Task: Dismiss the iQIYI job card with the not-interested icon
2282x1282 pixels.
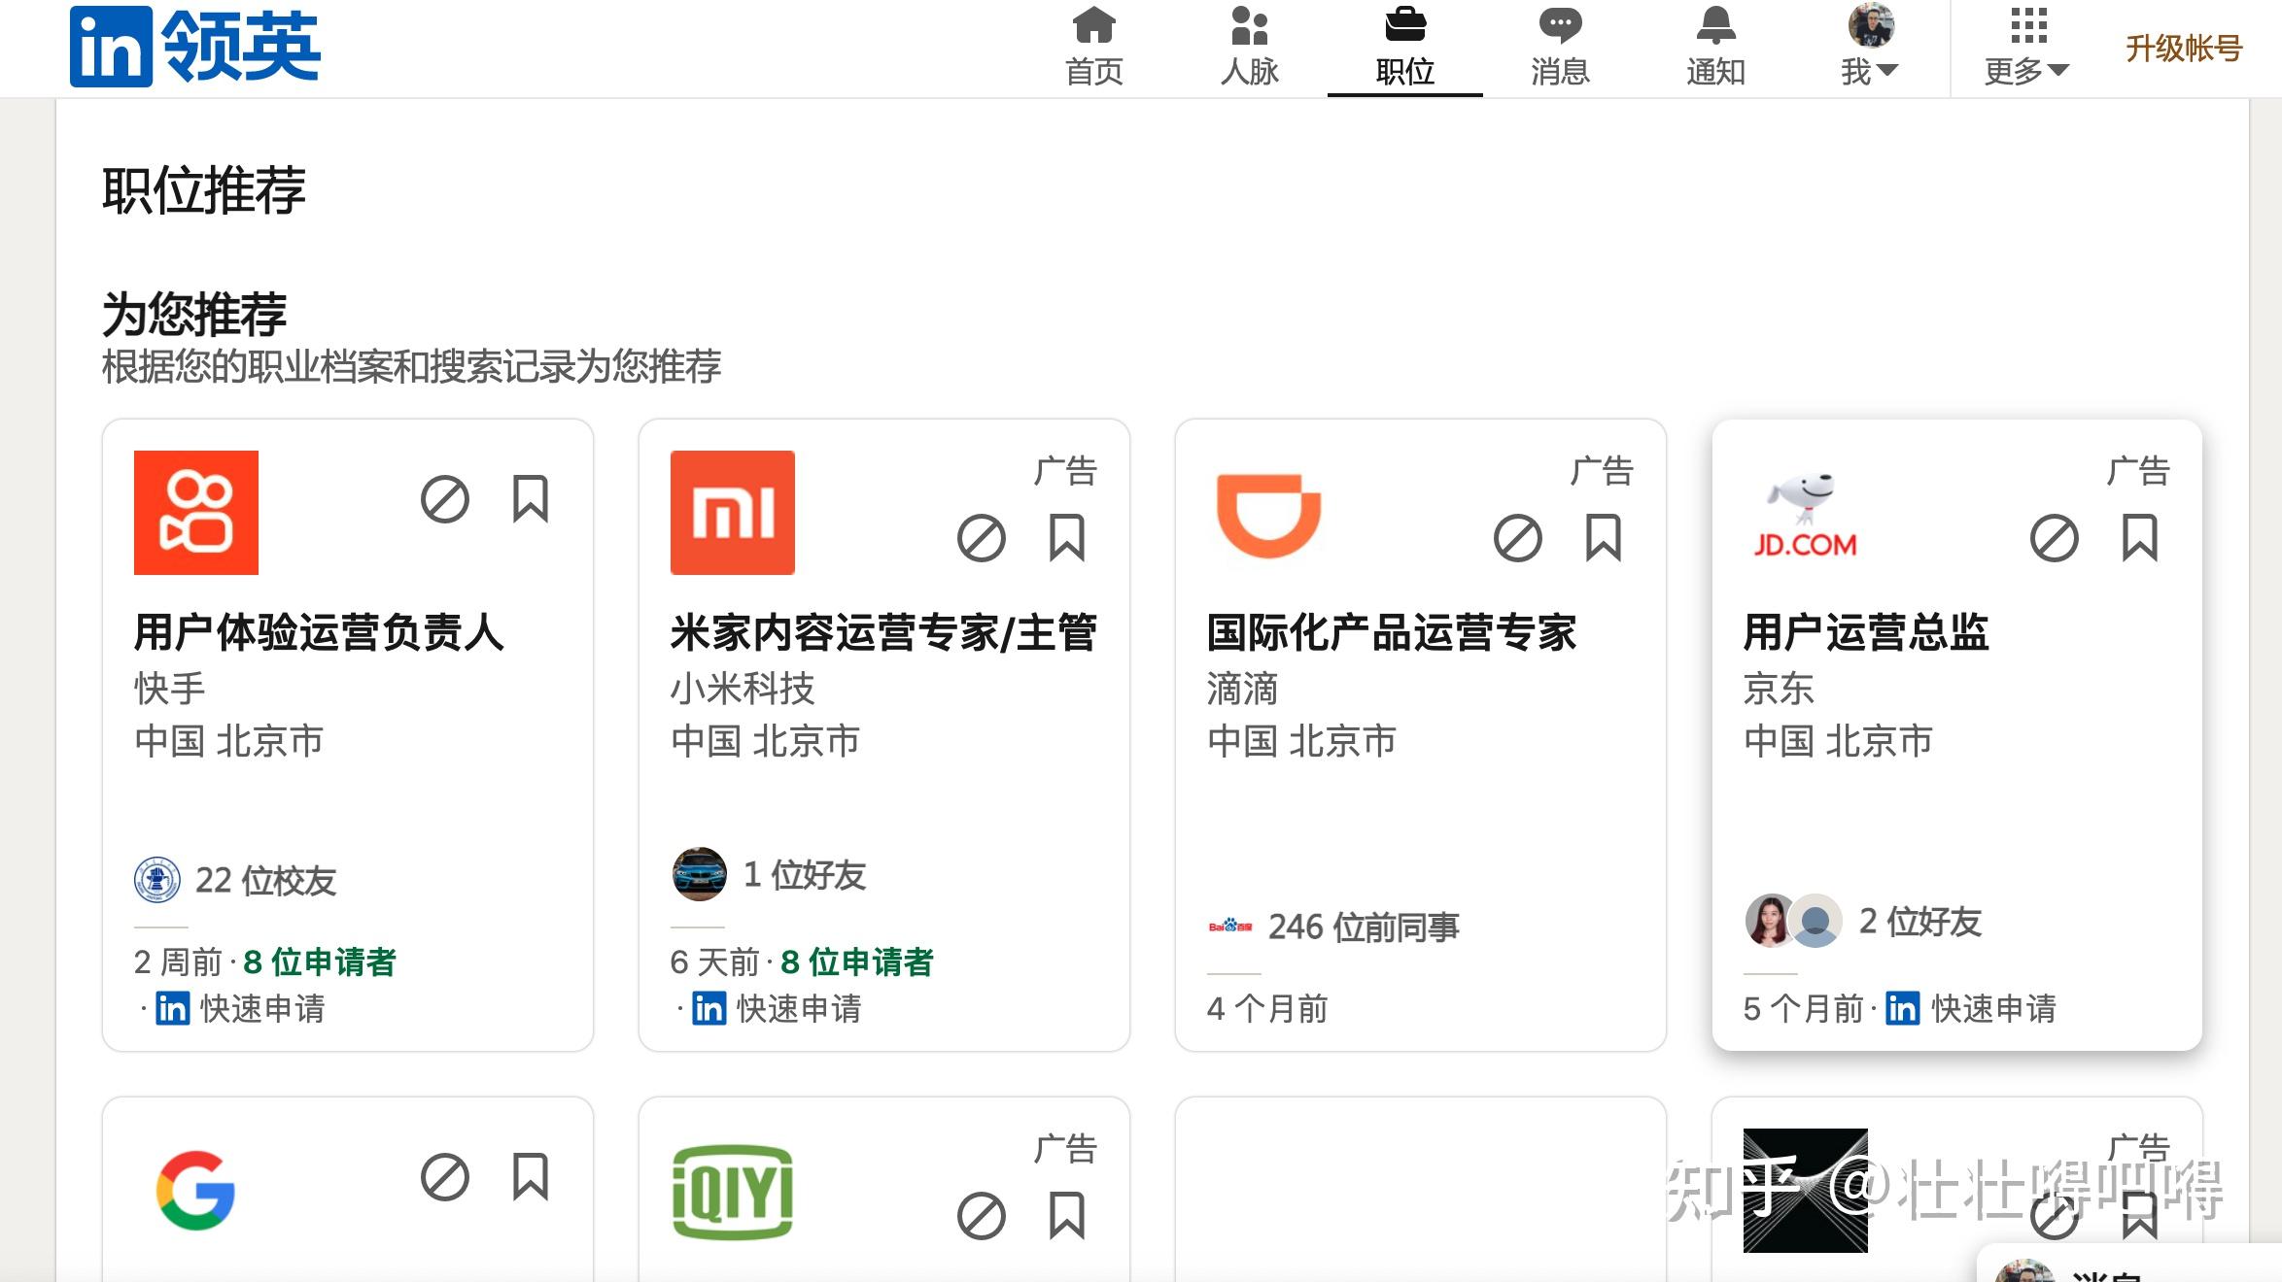Action: 982,1216
